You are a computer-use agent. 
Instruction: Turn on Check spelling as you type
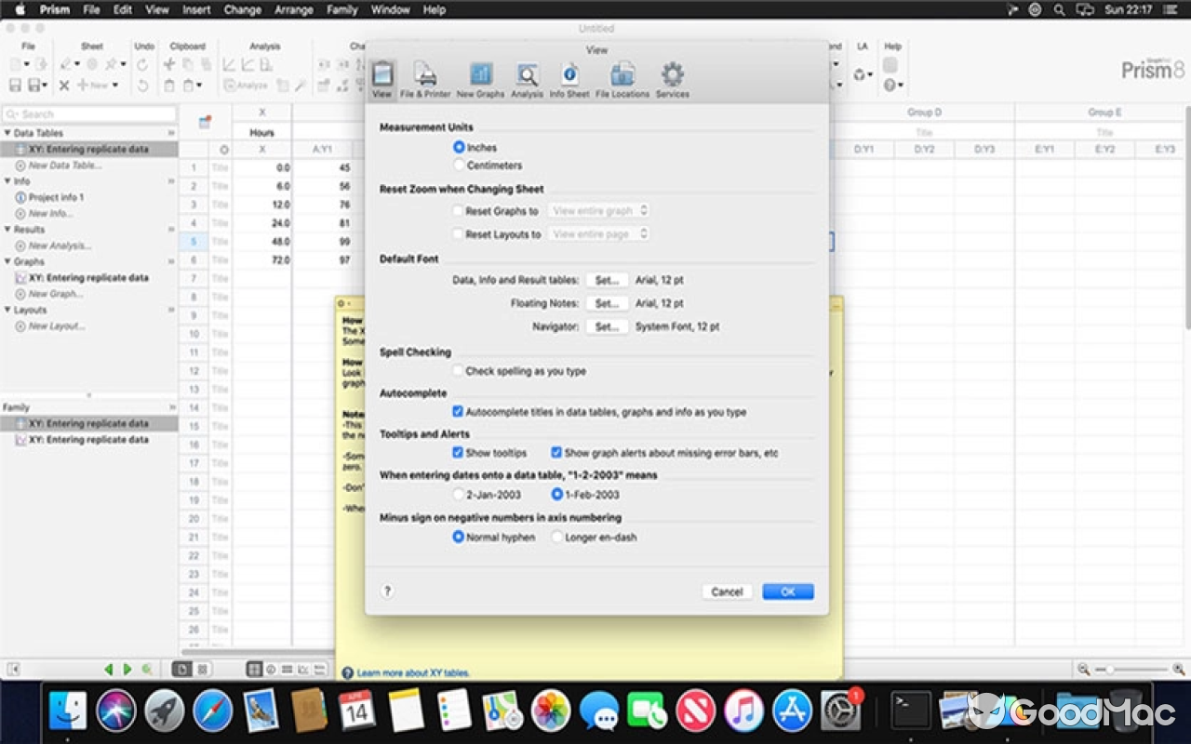[x=458, y=370]
